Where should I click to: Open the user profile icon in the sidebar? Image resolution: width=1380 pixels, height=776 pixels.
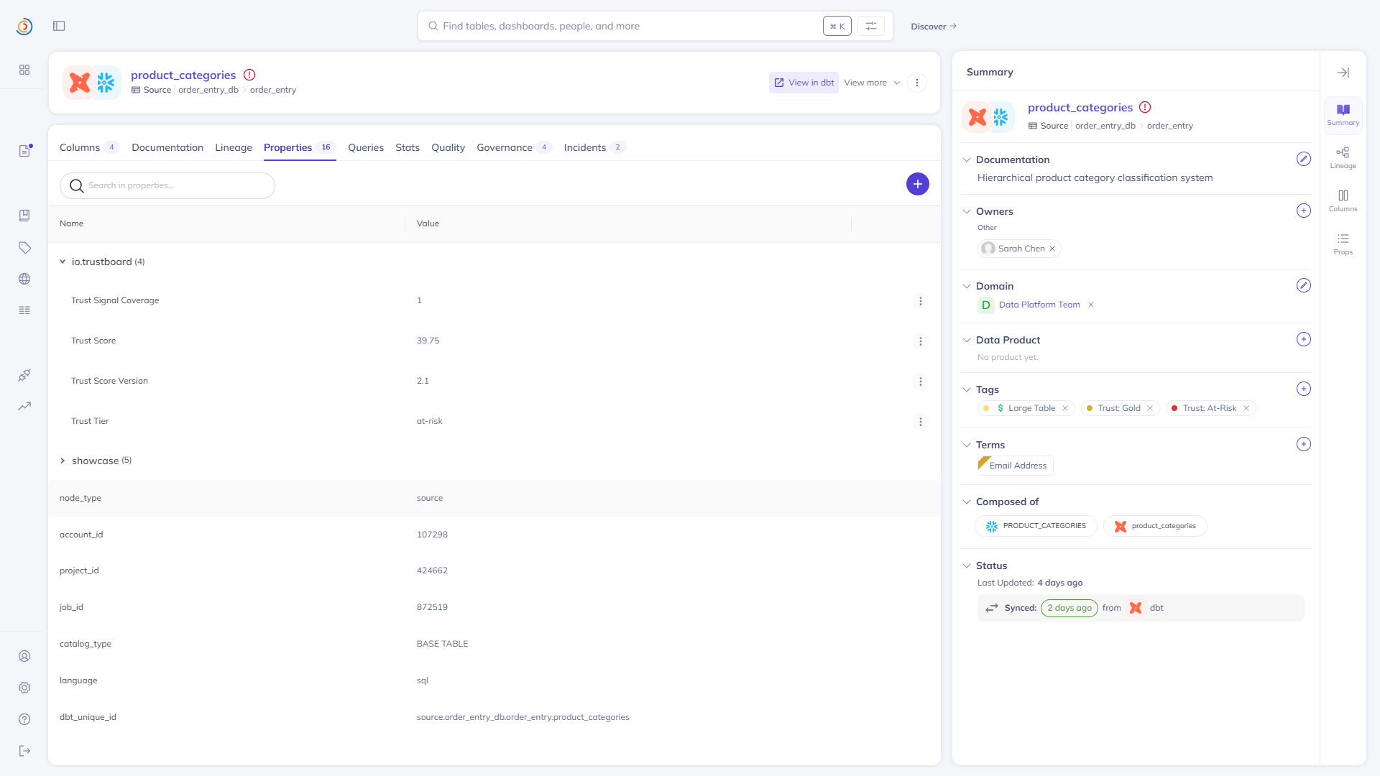(x=24, y=656)
